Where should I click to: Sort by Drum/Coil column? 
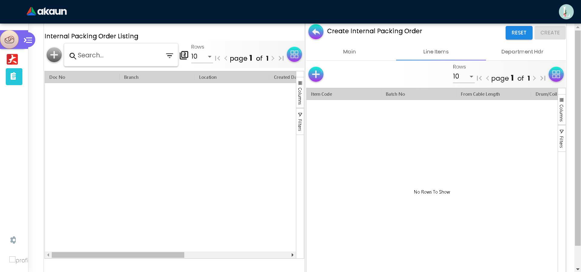point(546,94)
